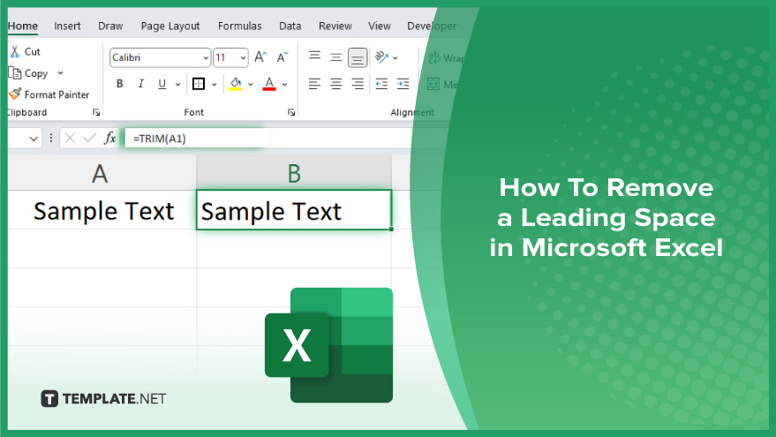
Task: Open Clipboard dialog launcher
Action: coord(96,112)
